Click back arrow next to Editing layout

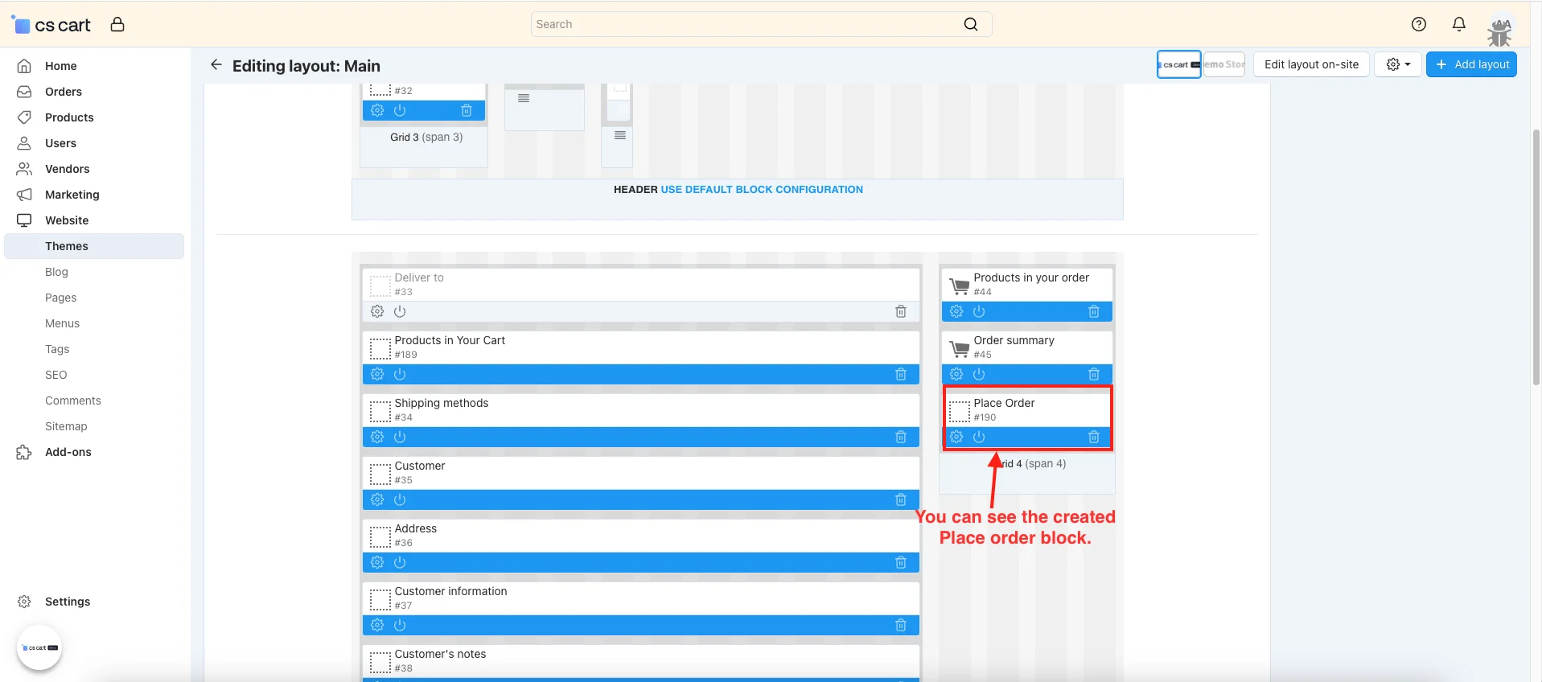(x=216, y=65)
